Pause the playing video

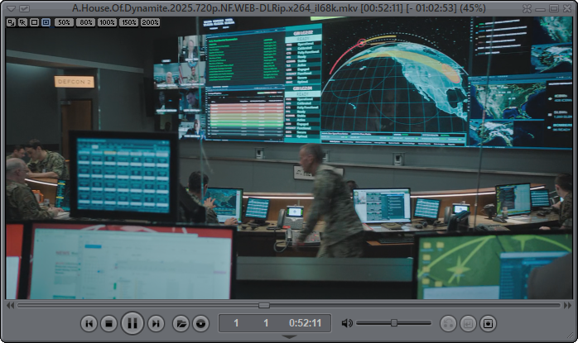[132, 323]
